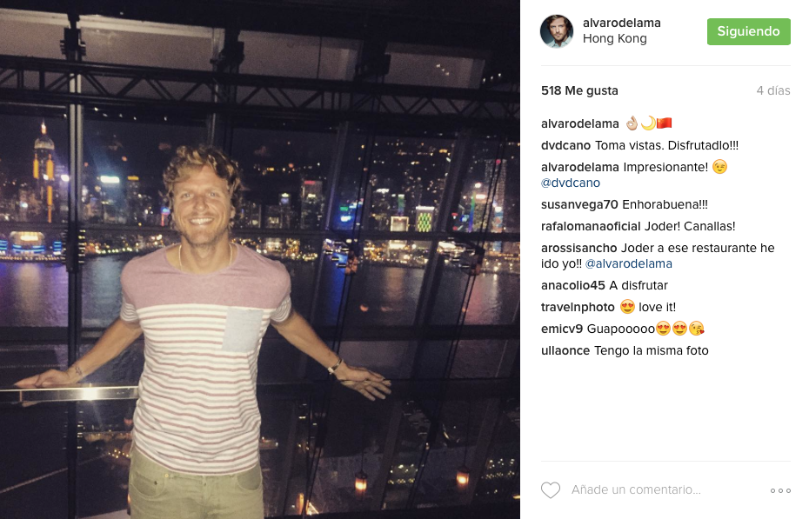This screenshot has height=519, width=809.
Task: Click the Hong Kong skyline post photo
Action: click(x=260, y=260)
